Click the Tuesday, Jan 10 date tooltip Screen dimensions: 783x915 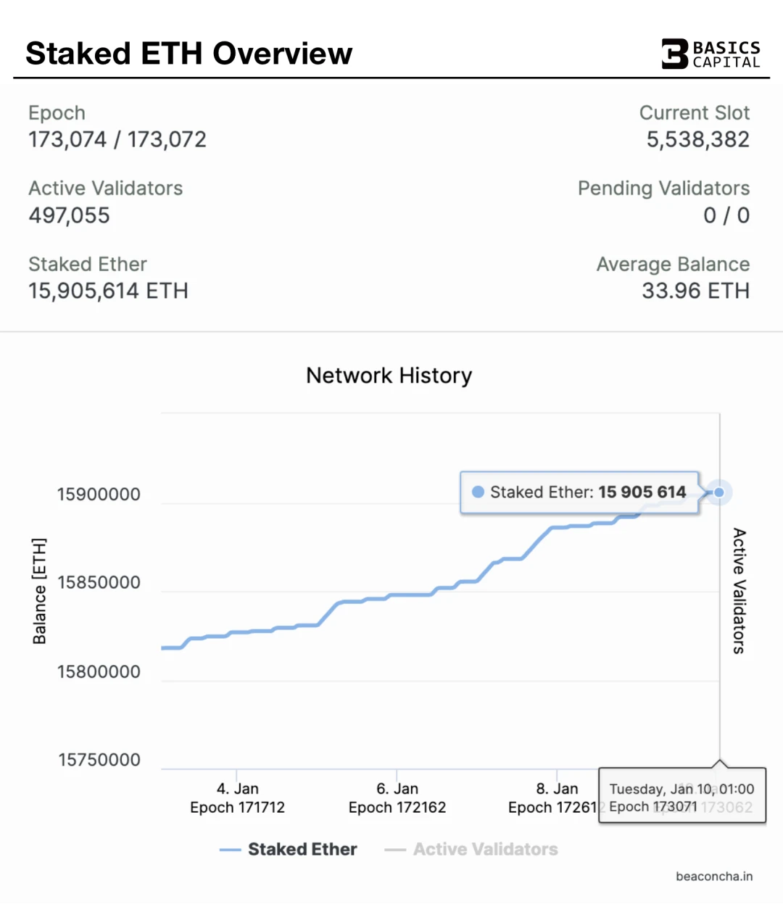pos(682,795)
